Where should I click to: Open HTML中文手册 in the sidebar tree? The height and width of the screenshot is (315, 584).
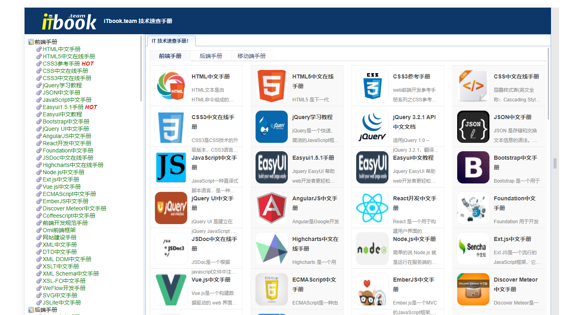pyautogui.click(x=62, y=49)
